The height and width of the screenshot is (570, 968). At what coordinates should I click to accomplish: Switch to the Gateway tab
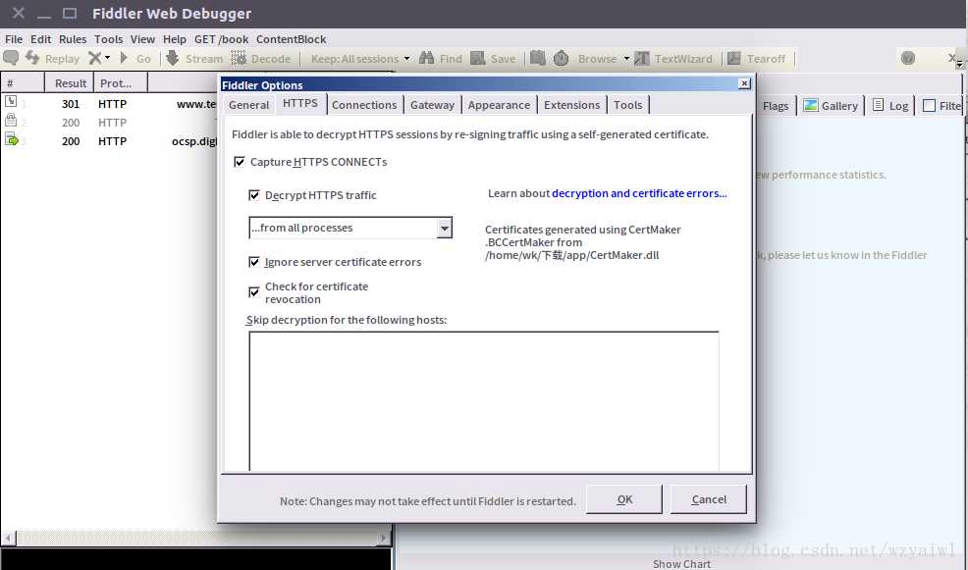(432, 105)
